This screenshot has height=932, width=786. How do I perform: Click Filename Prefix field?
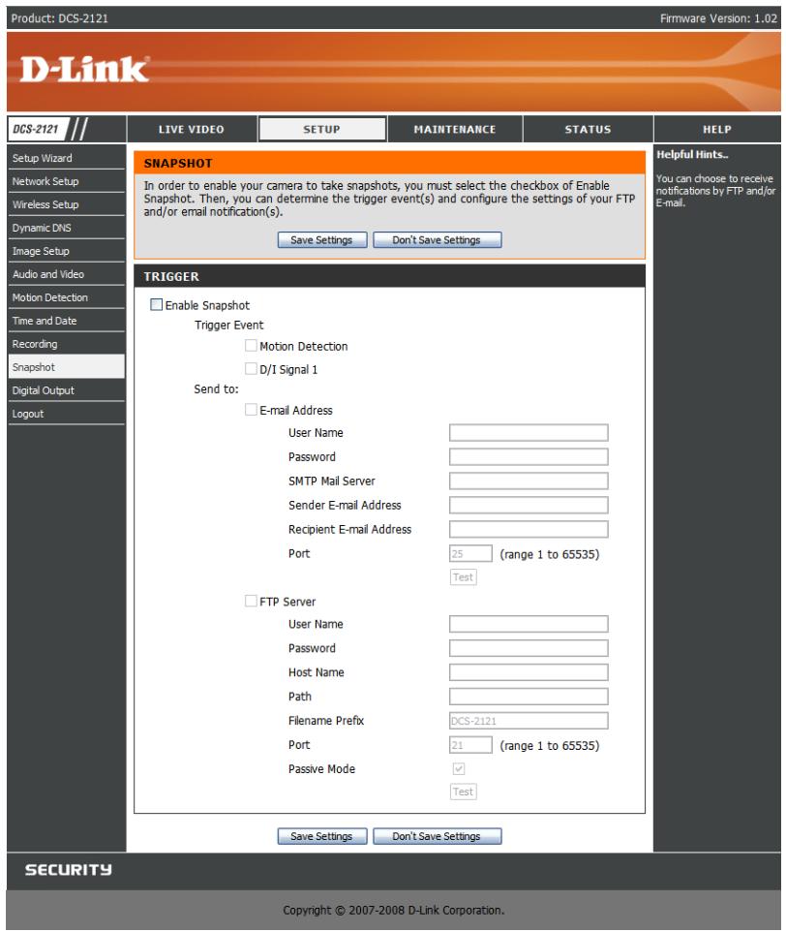pos(529,721)
